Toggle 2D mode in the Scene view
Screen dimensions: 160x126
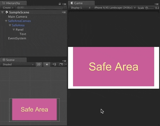pyautogui.click(x=39, y=64)
